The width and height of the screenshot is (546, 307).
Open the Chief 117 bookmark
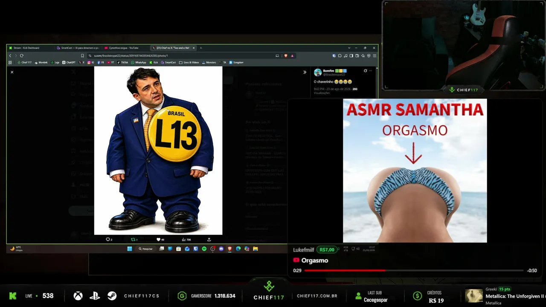(24, 62)
